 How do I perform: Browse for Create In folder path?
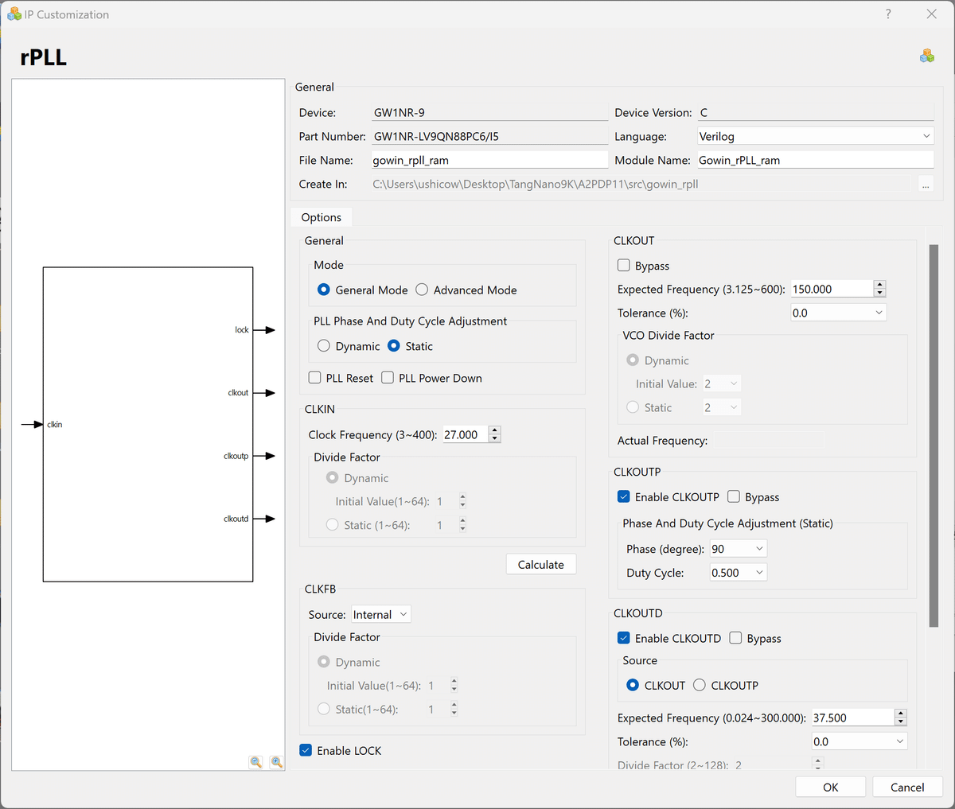click(x=925, y=185)
